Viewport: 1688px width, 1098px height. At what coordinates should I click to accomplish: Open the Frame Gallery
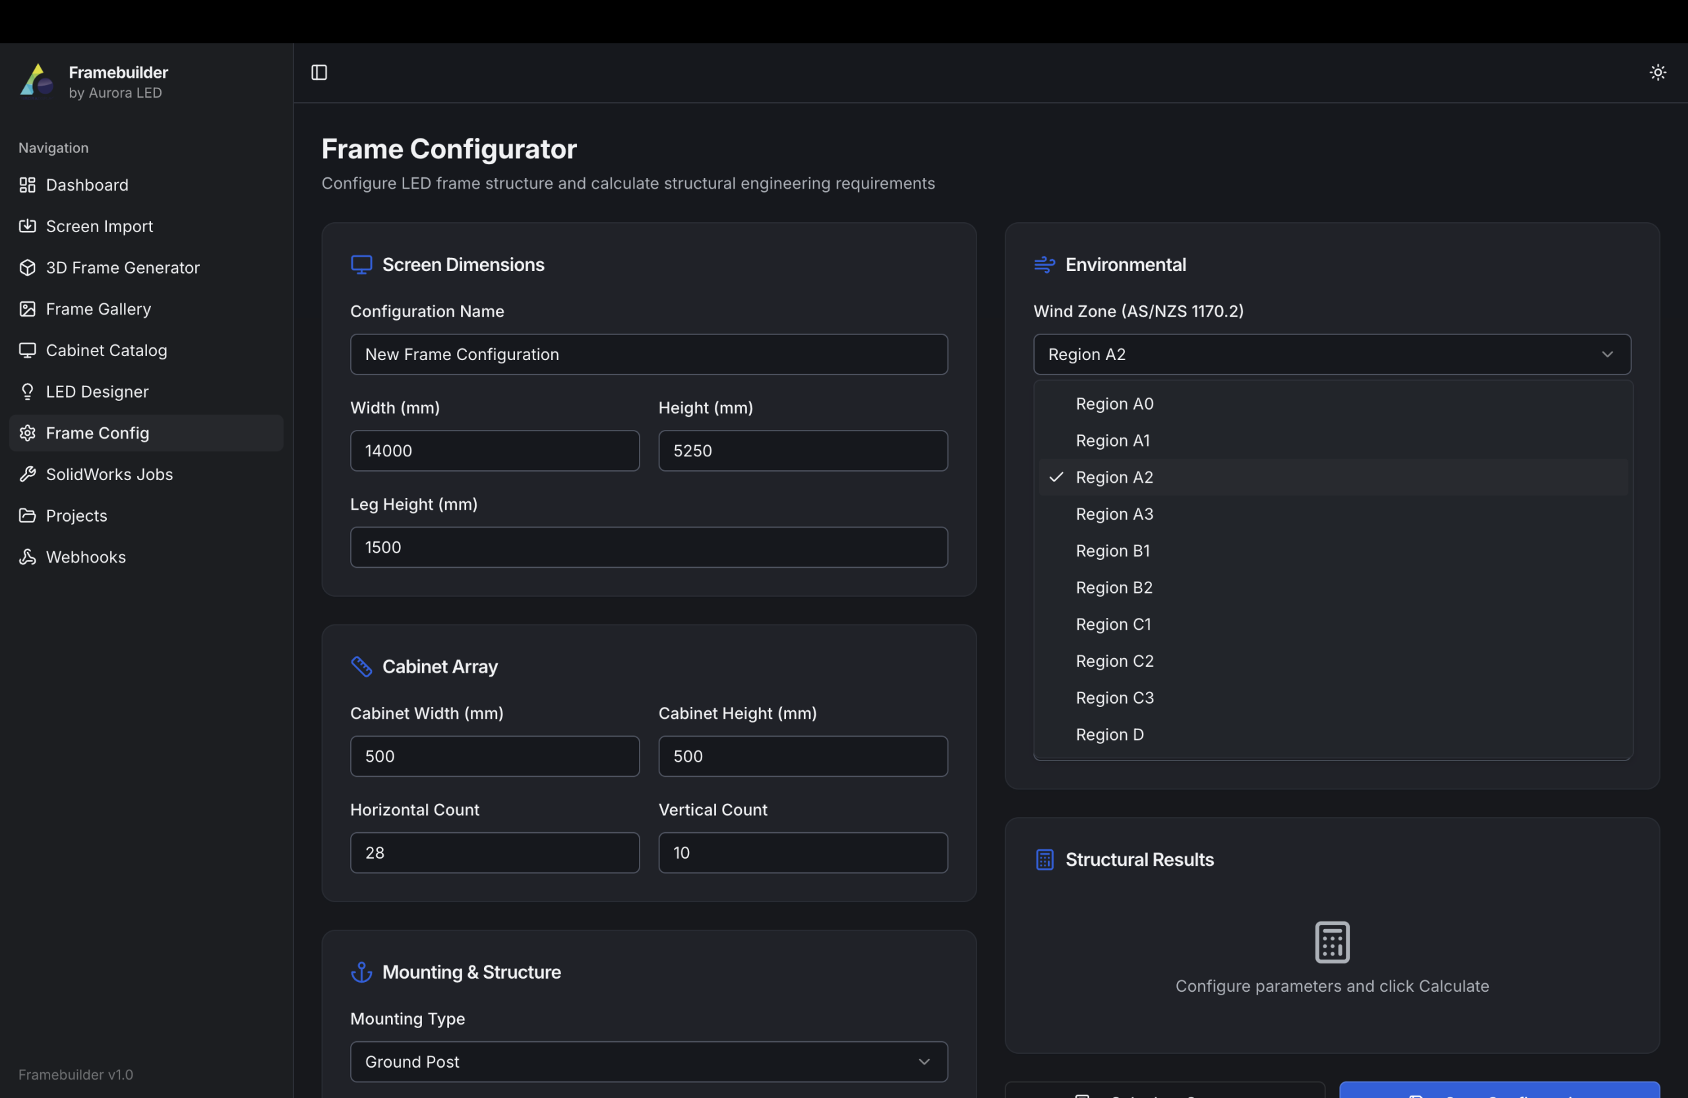point(98,309)
